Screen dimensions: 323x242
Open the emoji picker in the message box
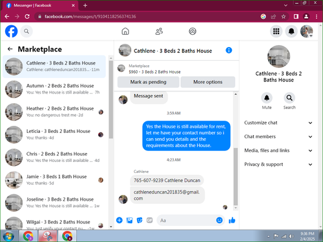219,220
